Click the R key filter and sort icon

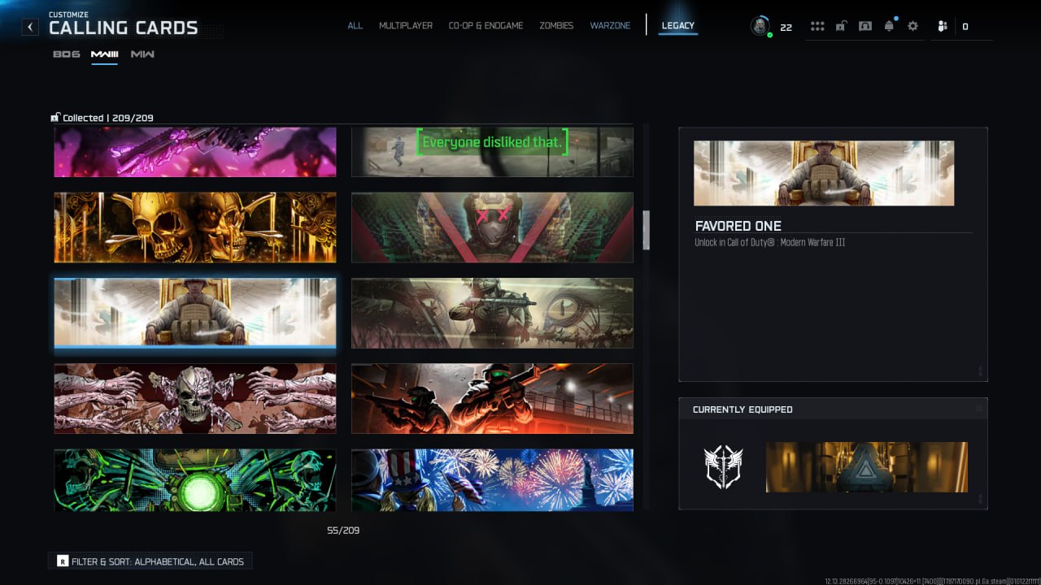63,561
